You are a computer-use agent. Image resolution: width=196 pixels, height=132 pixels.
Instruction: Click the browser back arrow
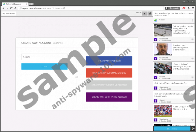tap(3, 8)
